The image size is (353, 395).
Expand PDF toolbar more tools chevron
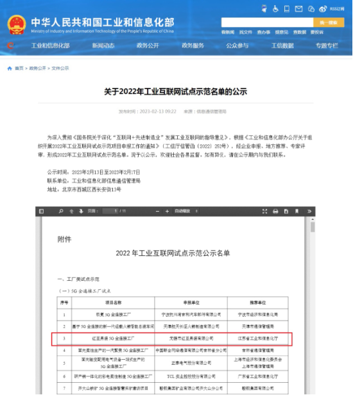(x=309, y=212)
